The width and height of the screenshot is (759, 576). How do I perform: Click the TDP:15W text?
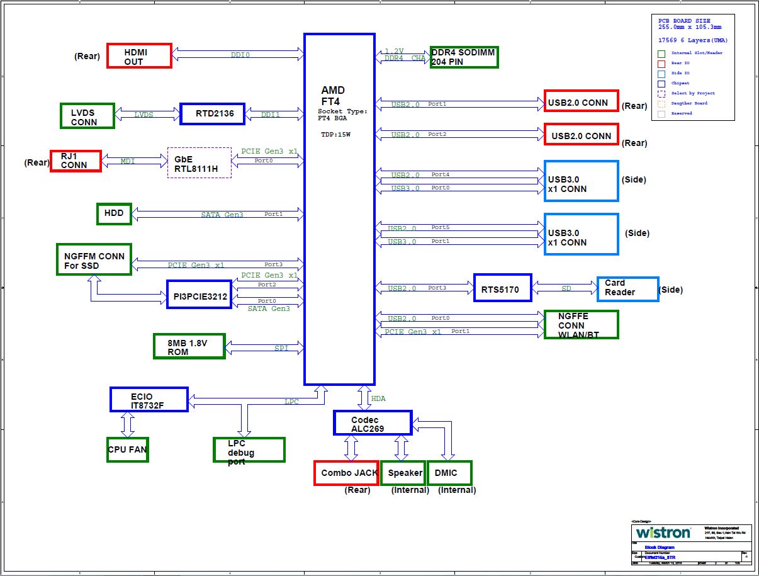(x=335, y=134)
